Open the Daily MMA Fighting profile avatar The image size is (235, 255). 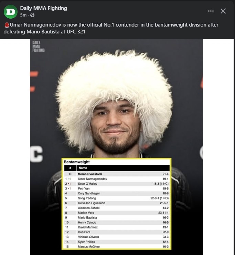click(11, 12)
